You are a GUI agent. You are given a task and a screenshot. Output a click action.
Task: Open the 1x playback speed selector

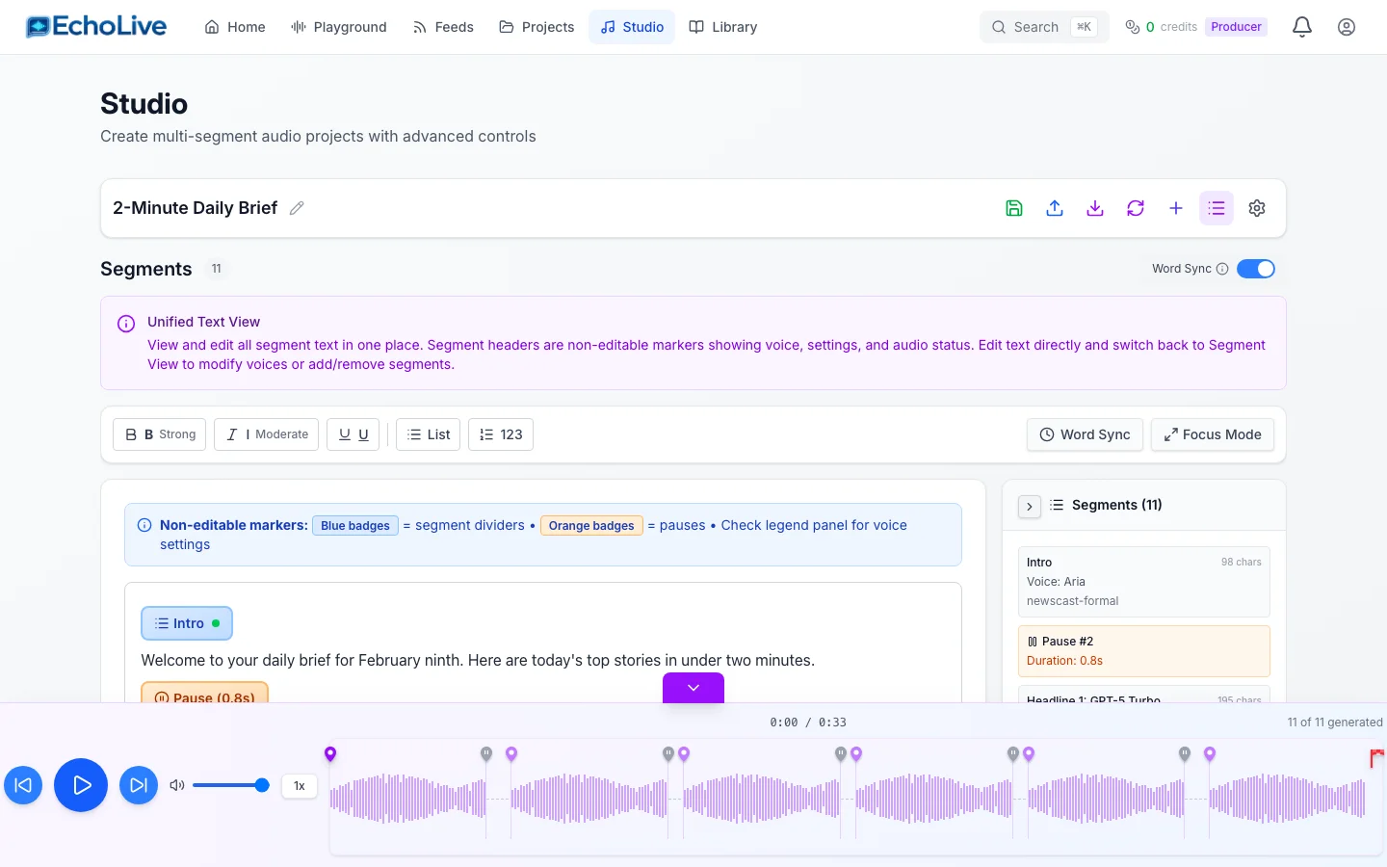point(300,786)
